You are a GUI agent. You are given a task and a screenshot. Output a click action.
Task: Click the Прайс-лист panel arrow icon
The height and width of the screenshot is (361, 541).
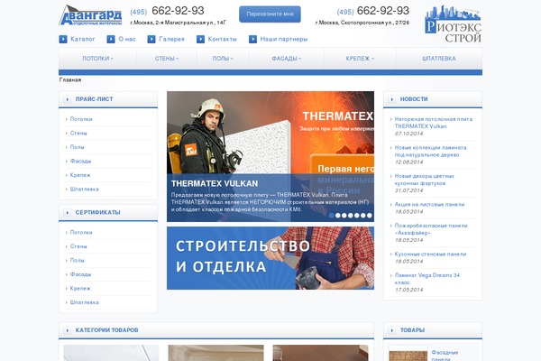pyautogui.click(x=68, y=99)
